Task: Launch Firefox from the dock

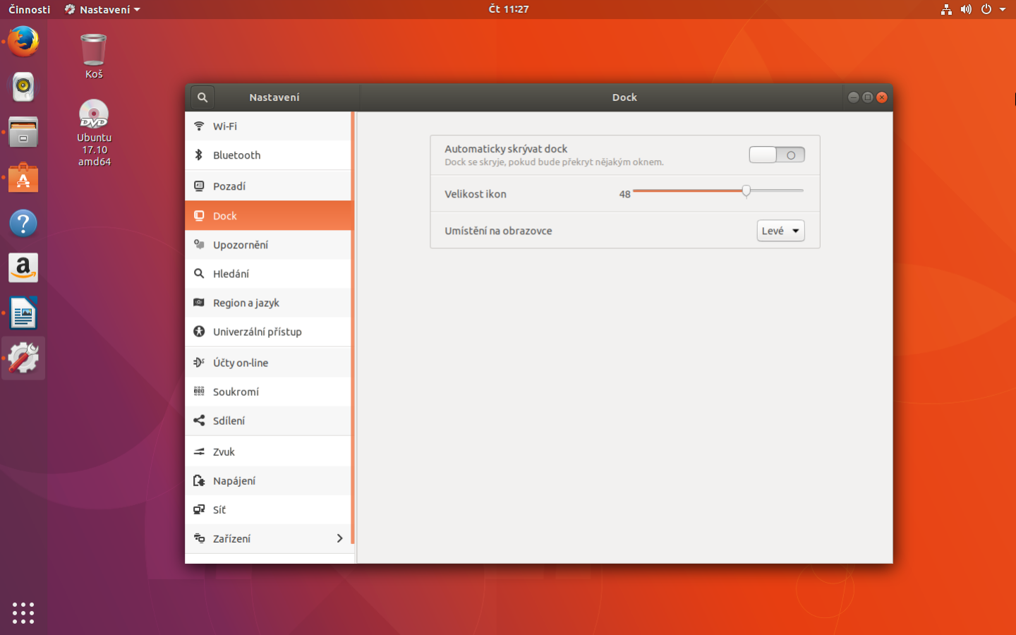Action: 23,41
